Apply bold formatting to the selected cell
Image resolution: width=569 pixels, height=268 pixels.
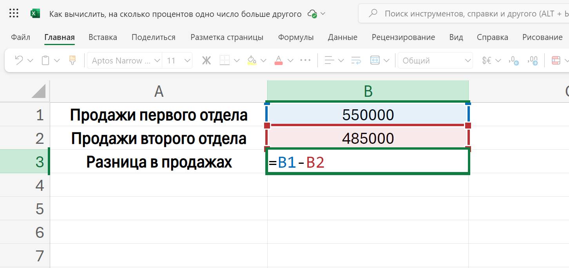click(207, 60)
